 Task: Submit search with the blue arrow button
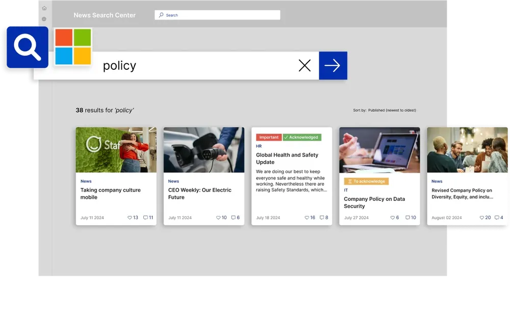[x=333, y=66]
